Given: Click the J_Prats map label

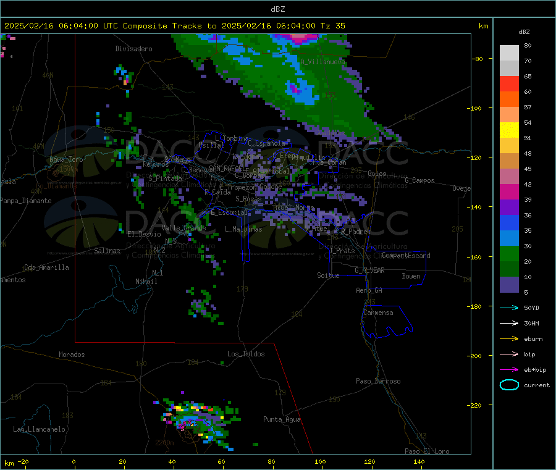Looking at the screenshot, I should (342, 251).
